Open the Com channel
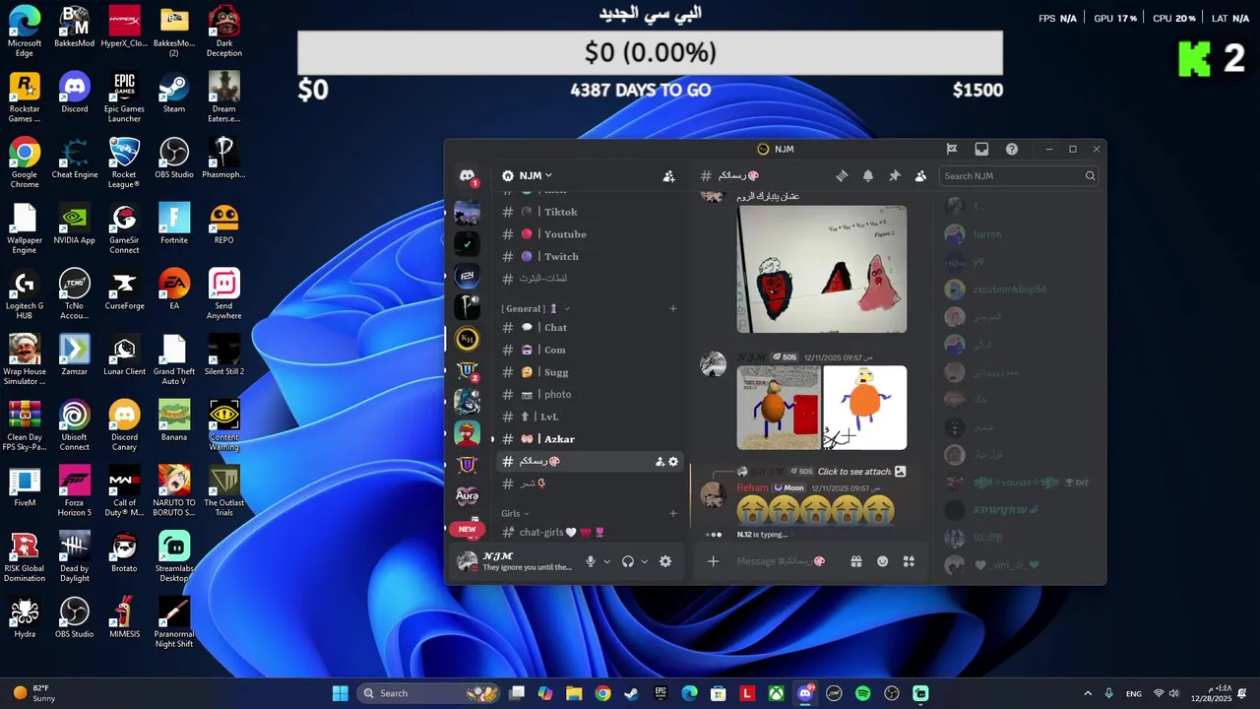Viewport: 1260px width, 709px height. 589,350
